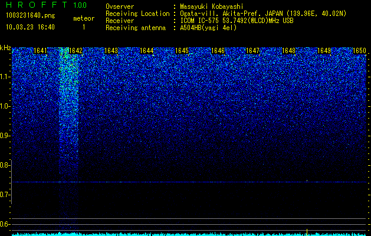Select the A504HB(yagi 4el) antenna text
The image size is (371, 236).
tap(208, 28)
